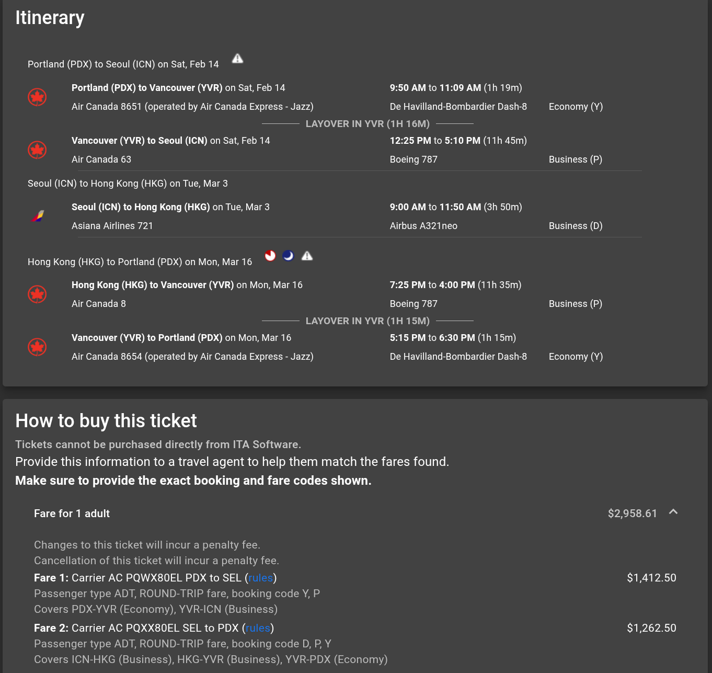Select the Air Canada icon for flight 8654

[x=37, y=347]
